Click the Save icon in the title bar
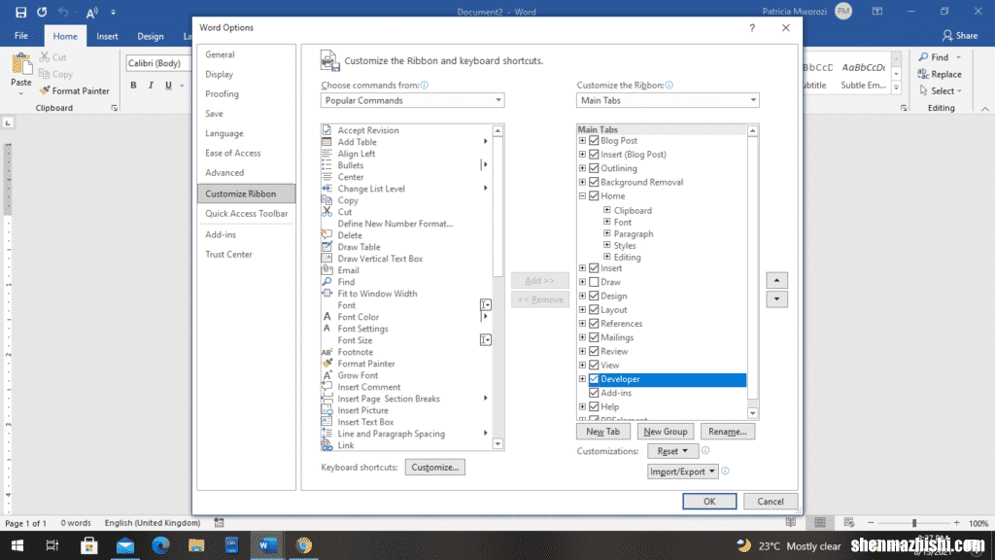995x560 pixels. (21, 12)
